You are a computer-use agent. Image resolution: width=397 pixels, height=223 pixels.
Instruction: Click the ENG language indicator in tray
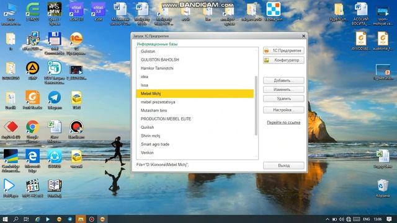point(367,219)
